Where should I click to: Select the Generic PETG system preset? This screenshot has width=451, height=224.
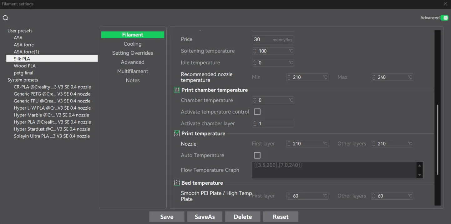coord(52,94)
